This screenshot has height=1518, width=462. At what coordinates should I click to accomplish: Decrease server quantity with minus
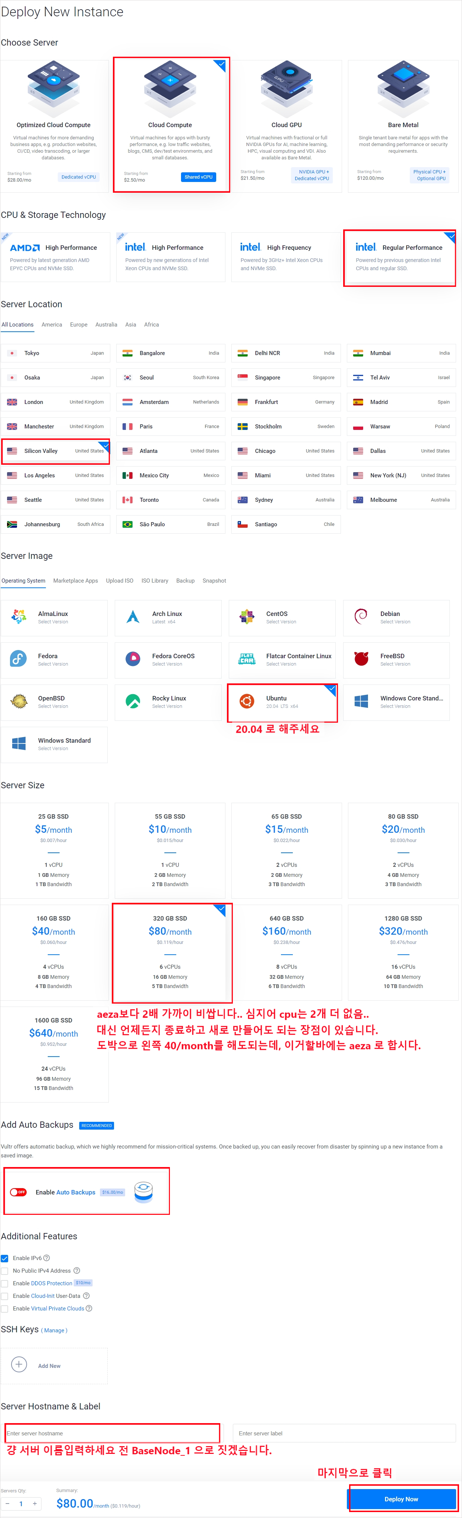pyautogui.click(x=7, y=1504)
